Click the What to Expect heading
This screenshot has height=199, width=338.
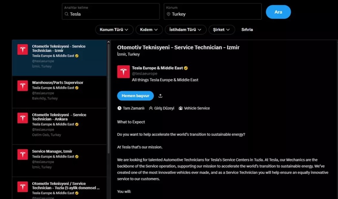click(131, 122)
